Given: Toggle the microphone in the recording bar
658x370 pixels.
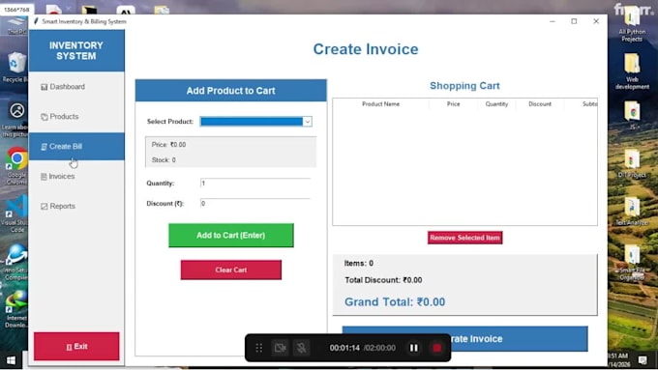Looking at the screenshot, I should pos(301,348).
